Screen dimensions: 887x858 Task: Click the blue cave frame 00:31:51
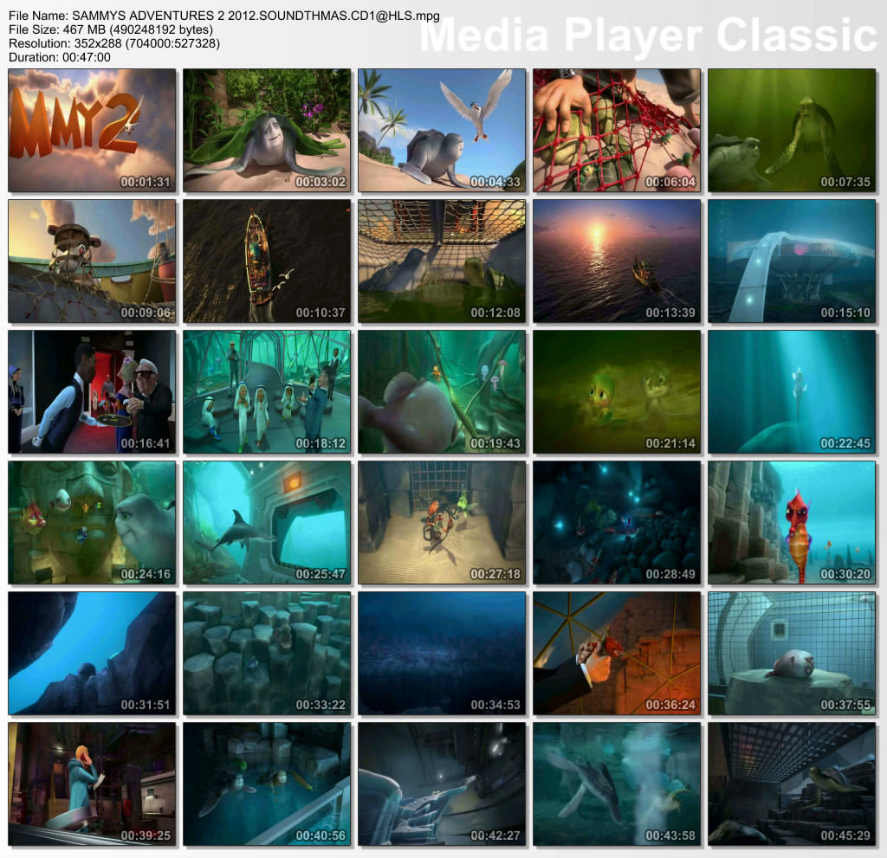tap(92, 653)
